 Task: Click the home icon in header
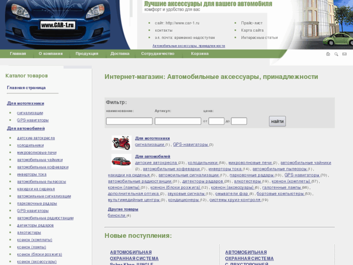click(328, 54)
